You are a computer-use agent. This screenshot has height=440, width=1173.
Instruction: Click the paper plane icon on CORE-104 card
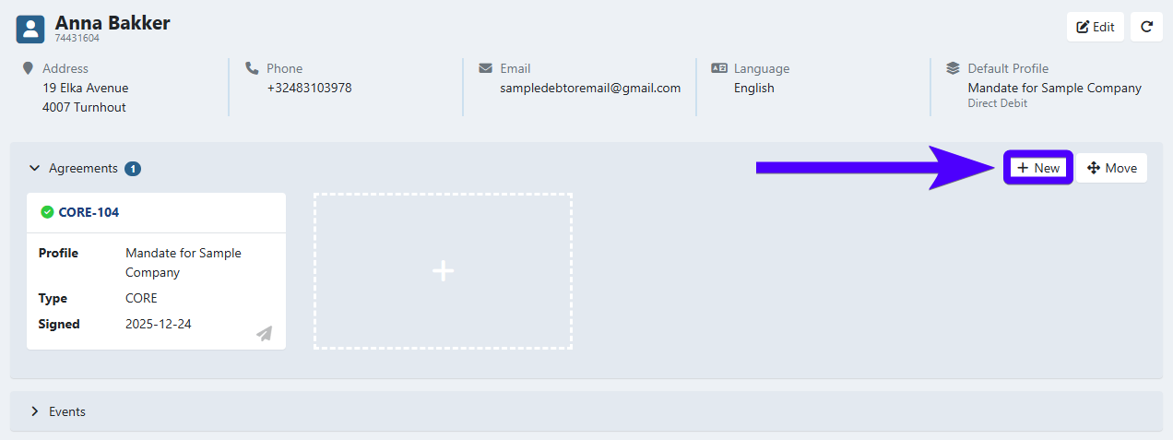(x=265, y=333)
